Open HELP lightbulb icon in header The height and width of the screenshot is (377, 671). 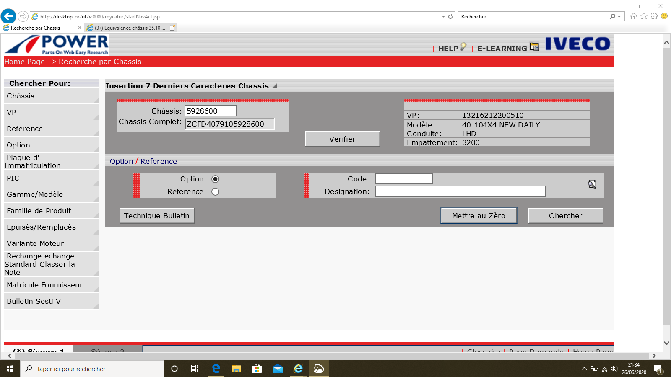pyautogui.click(x=463, y=47)
